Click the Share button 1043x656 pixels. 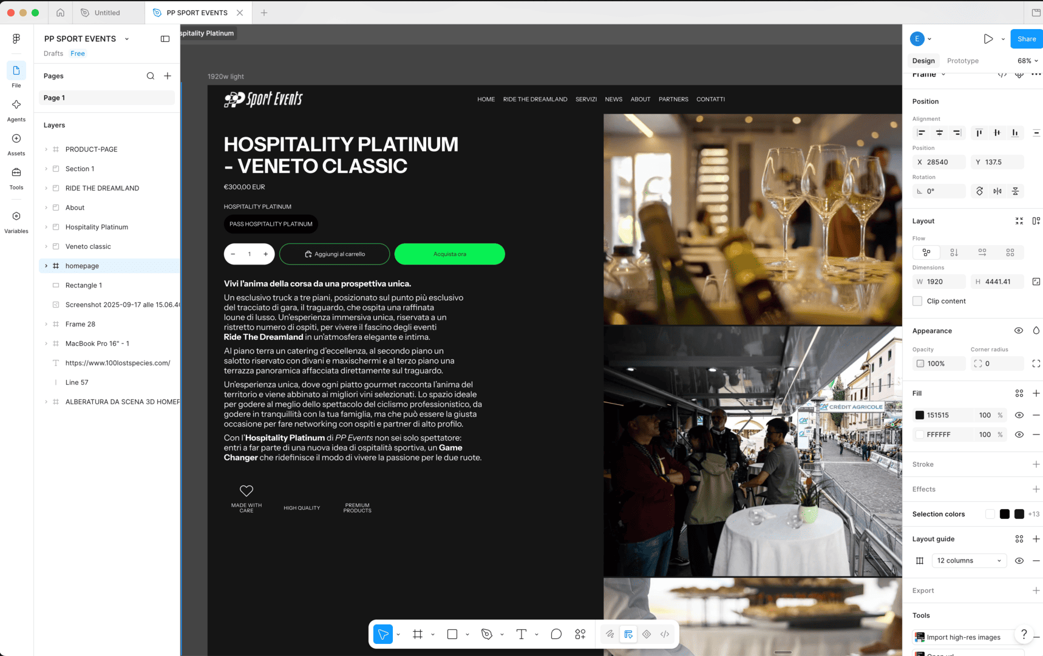pyautogui.click(x=1027, y=39)
